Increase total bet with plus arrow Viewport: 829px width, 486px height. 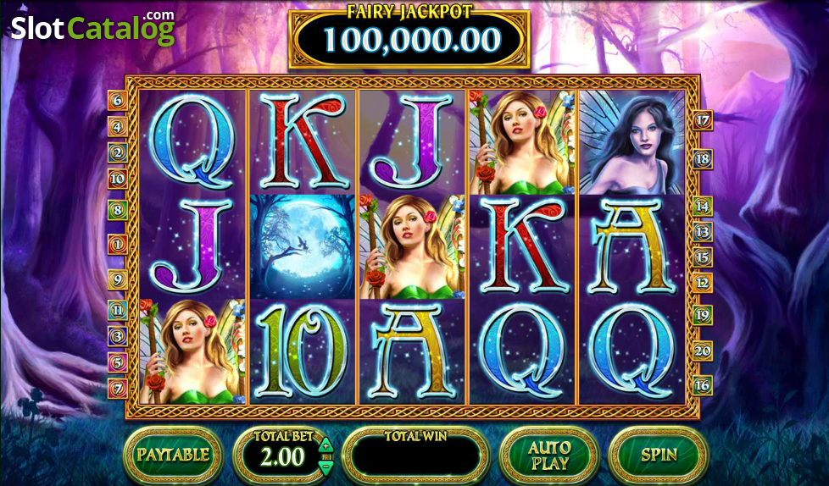click(x=326, y=445)
